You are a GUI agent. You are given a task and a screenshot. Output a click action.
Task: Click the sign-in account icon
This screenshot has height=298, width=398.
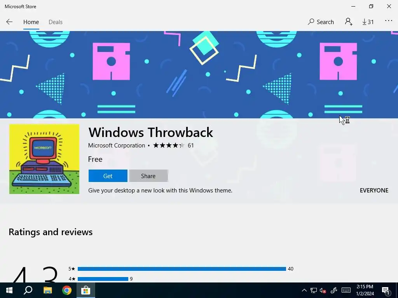click(x=349, y=22)
